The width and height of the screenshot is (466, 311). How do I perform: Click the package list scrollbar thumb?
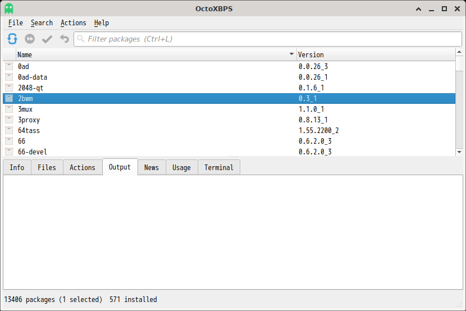pos(459,63)
